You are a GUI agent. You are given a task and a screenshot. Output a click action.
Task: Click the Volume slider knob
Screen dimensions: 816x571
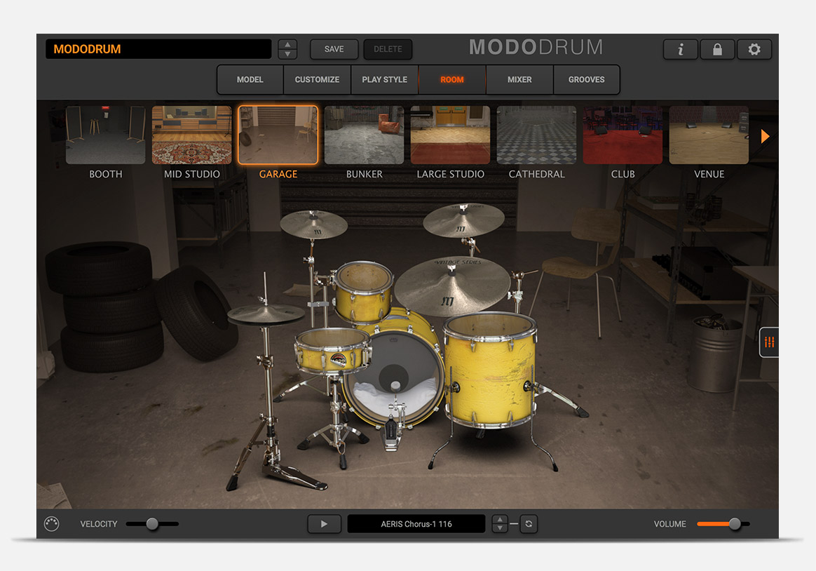click(734, 523)
